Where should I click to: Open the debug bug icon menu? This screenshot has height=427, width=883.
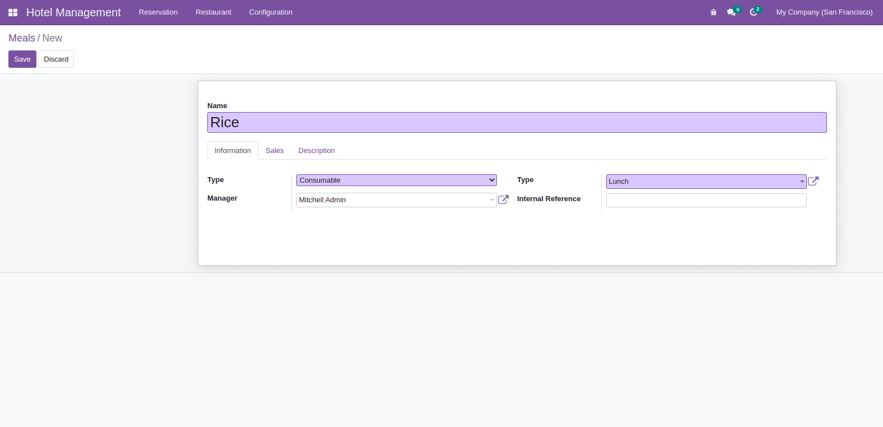point(713,12)
